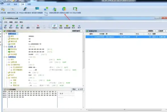Select the 源地址 field in Ethernet
Viewport: 167px width, 112px height.
(x=13, y=52)
